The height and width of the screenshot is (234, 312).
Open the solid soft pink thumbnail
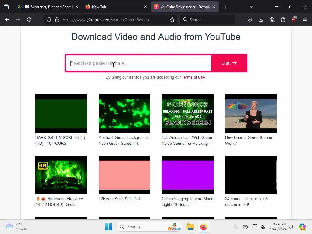tap(124, 175)
